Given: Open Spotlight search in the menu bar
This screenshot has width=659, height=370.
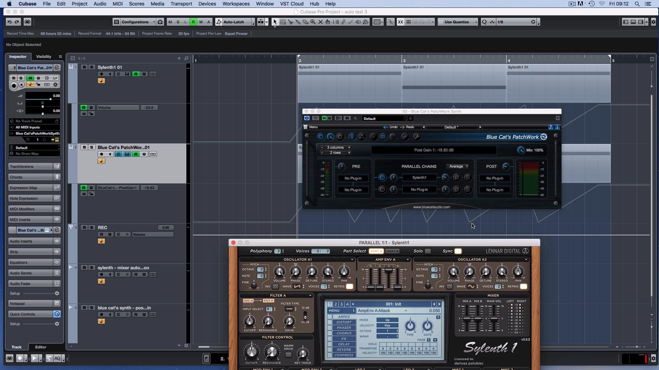Looking at the screenshot, I should 637,4.
